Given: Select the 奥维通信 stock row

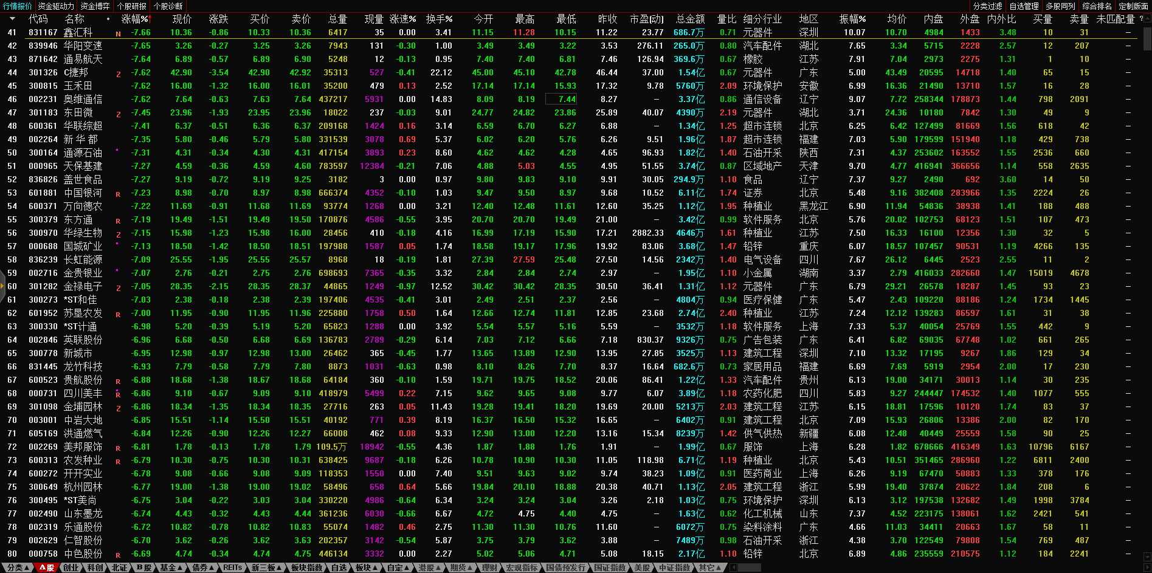Looking at the screenshot, I should [x=83, y=99].
